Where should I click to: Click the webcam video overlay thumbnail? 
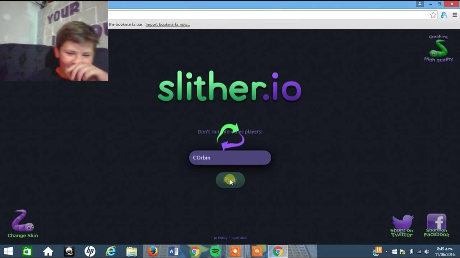[x=54, y=40]
